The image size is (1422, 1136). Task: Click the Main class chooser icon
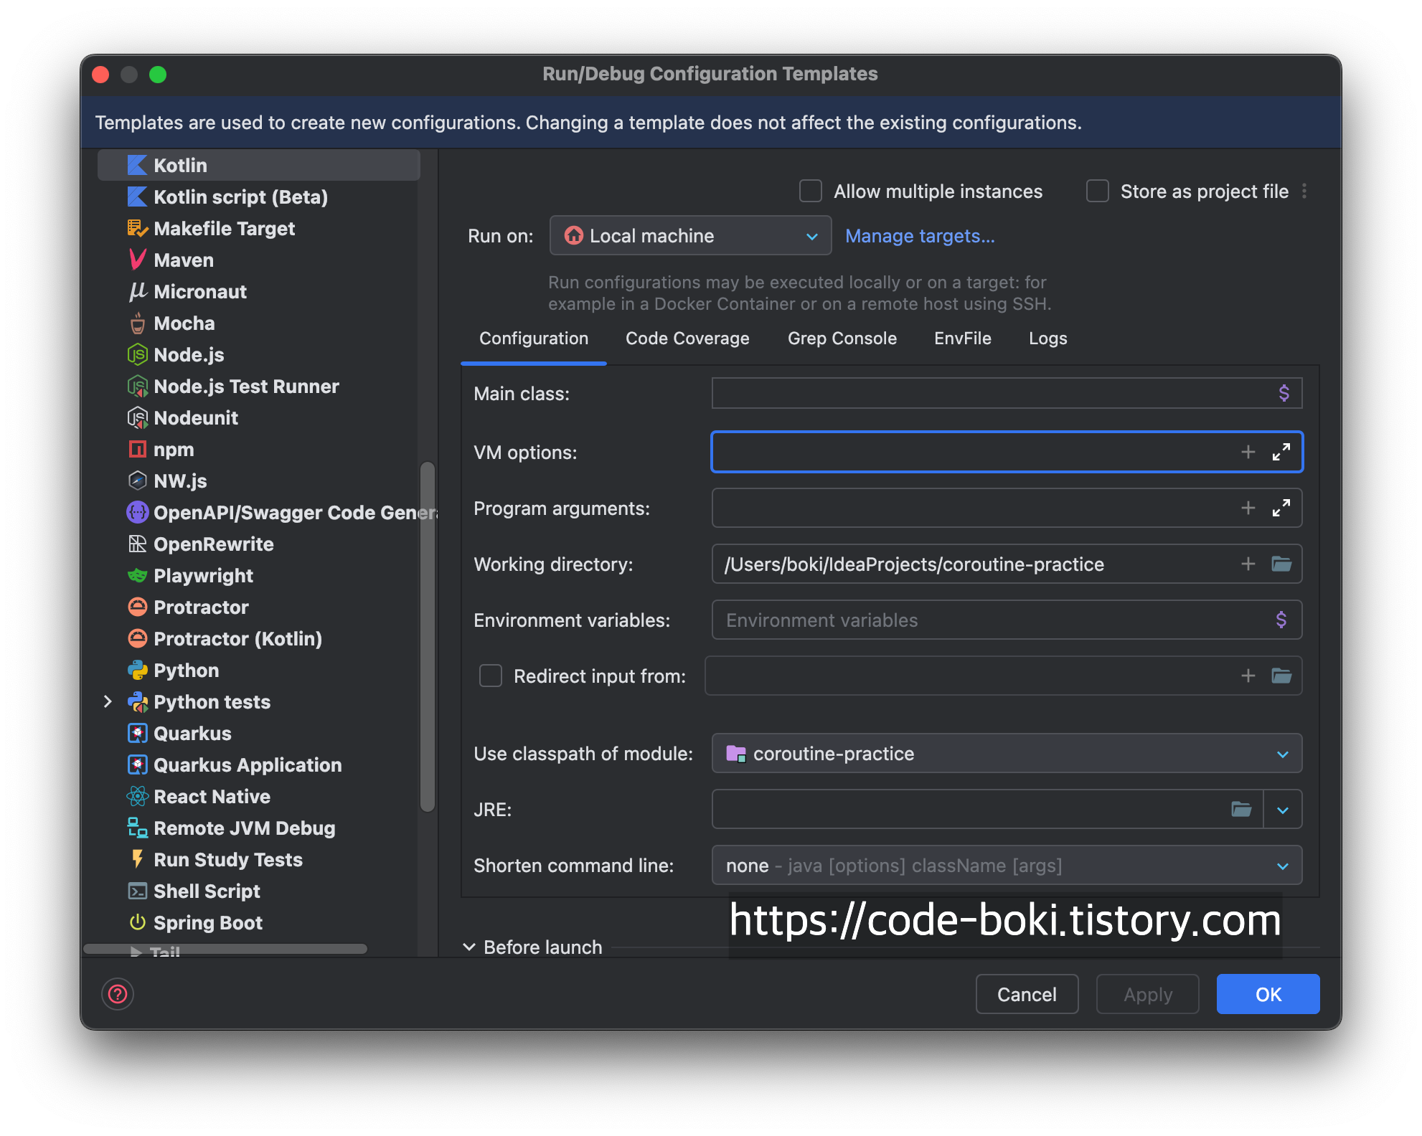click(x=1284, y=393)
